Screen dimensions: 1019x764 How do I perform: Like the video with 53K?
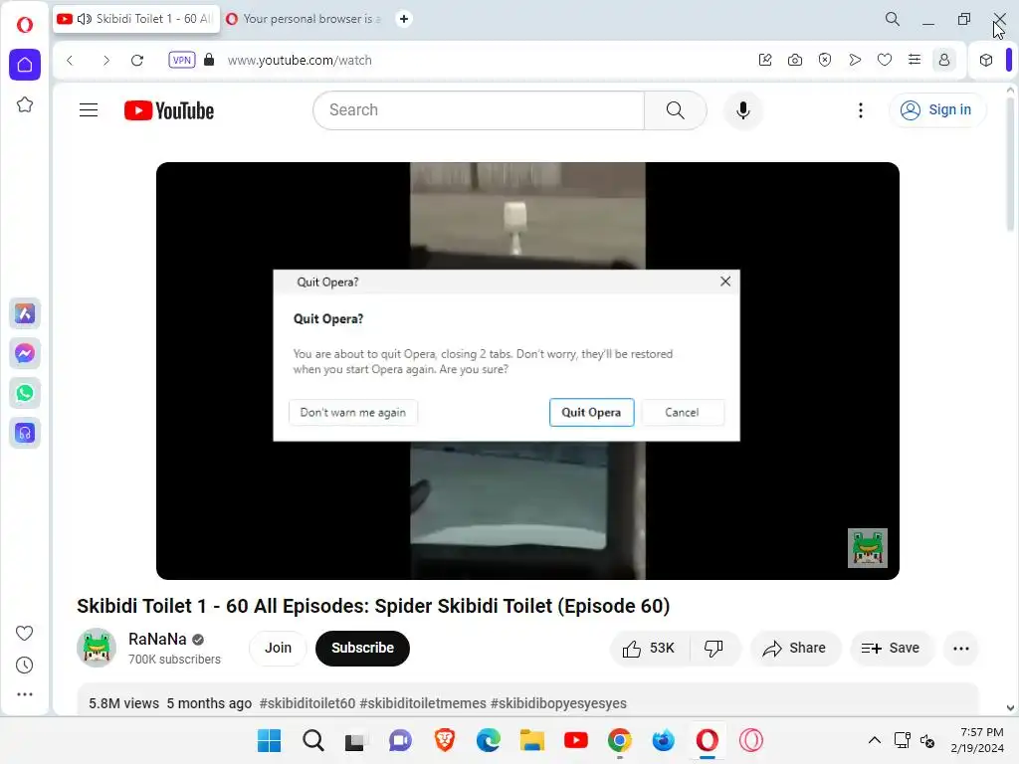tap(649, 649)
